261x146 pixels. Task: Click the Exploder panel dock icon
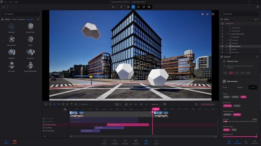257,57
